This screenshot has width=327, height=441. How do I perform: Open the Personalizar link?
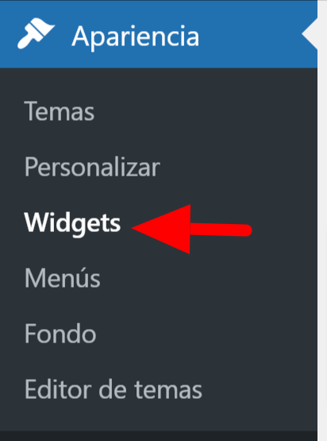pos(92,167)
